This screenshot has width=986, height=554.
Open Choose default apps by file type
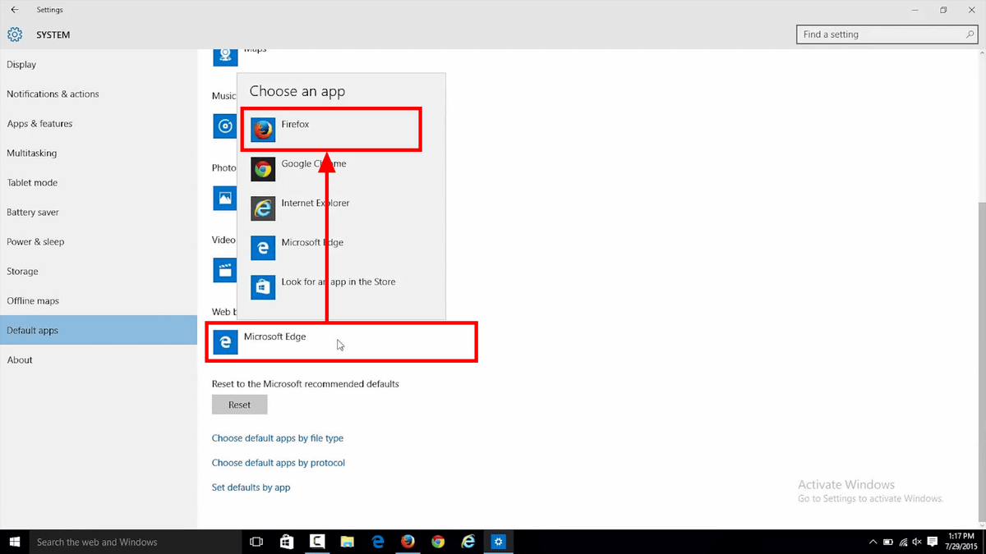pos(278,438)
